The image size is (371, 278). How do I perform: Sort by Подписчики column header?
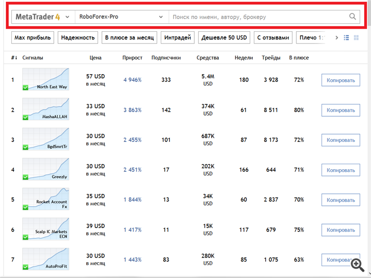pos(166,58)
